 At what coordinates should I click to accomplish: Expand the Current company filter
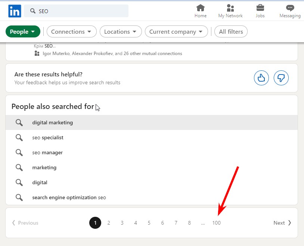(x=176, y=31)
